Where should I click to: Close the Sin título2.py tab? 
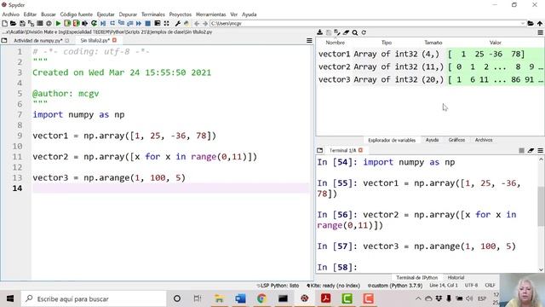(114, 40)
